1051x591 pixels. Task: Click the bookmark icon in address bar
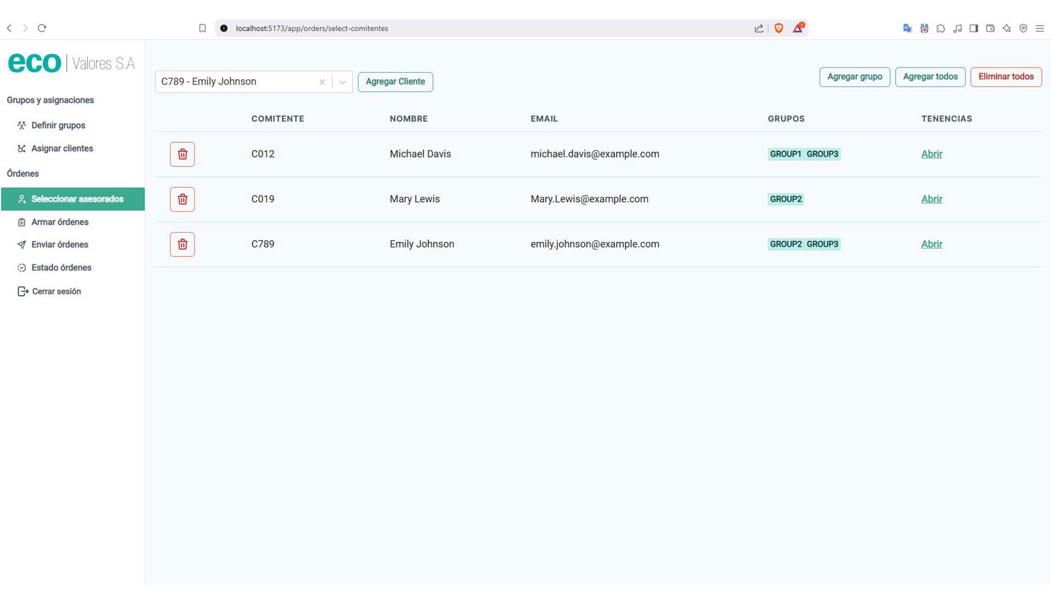(202, 28)
